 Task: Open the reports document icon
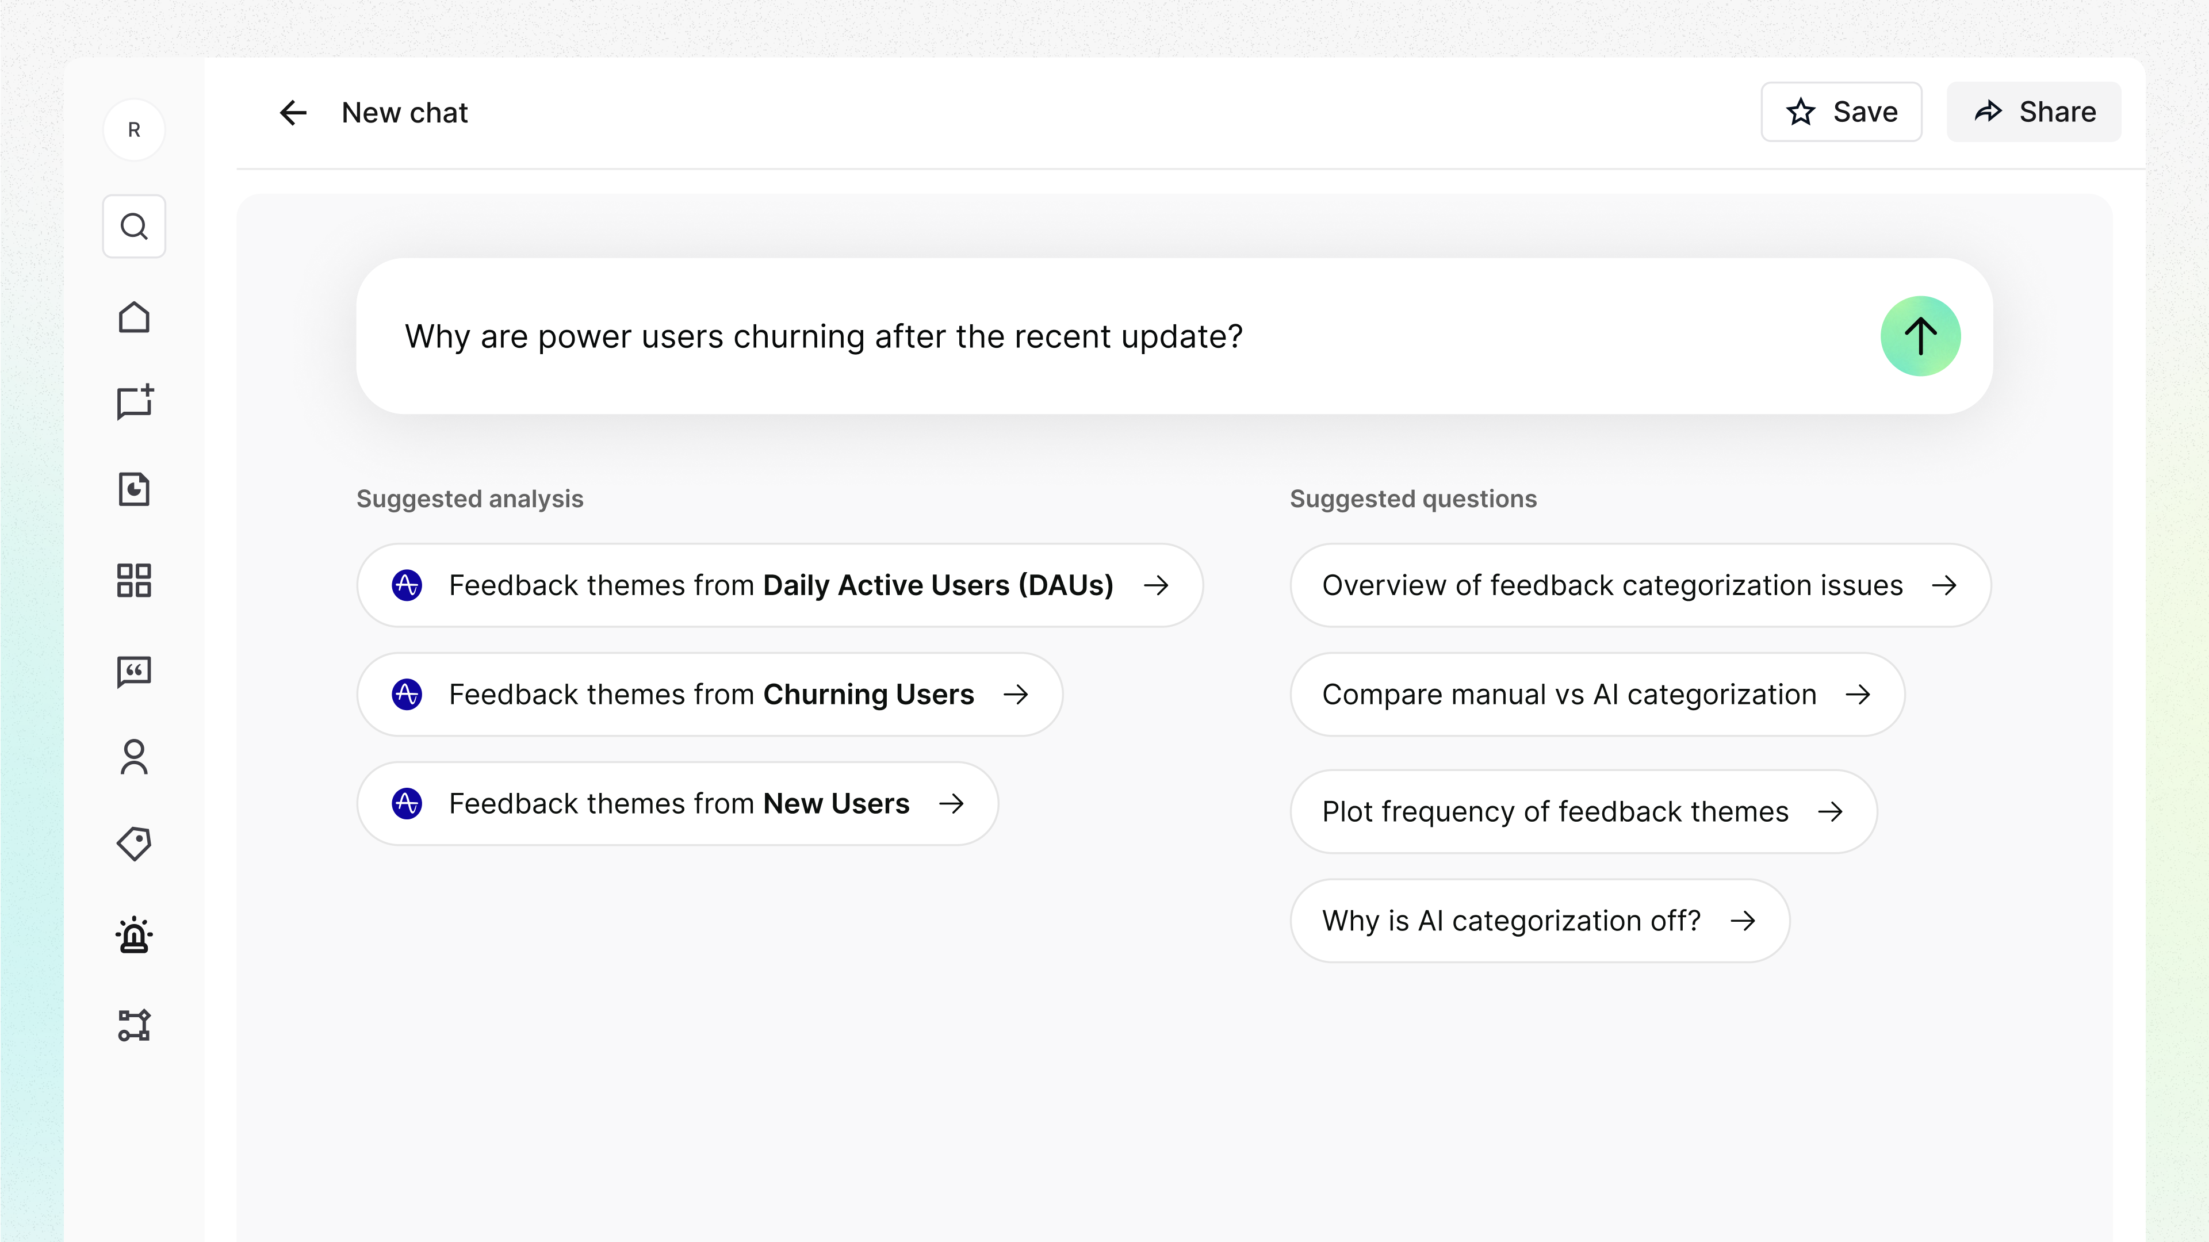(134, 489)
